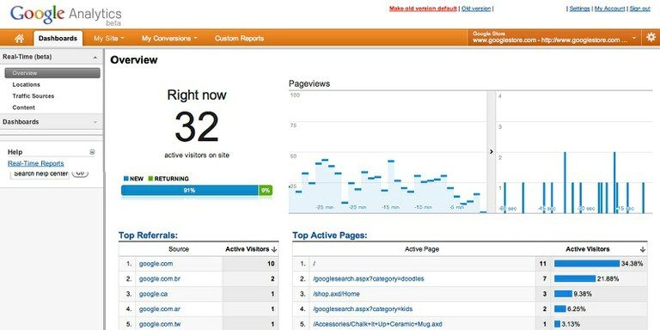Click the 32 active visitors count

197,126
